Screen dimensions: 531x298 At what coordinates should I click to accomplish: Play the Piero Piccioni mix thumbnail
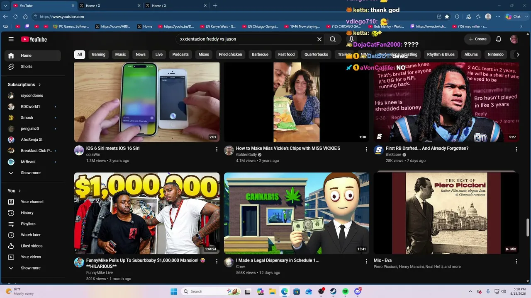click(x=446, y=213)
